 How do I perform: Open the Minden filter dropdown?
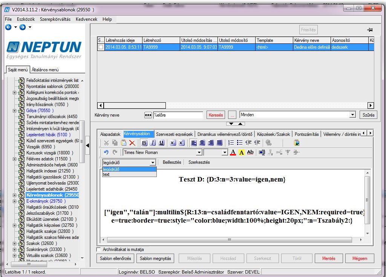click(x=352, y=115)
